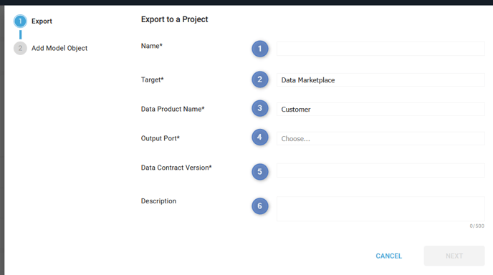493x275 pixels.
Task: Click the step 1 Export circle icon
Action: (x=20, y=21)
